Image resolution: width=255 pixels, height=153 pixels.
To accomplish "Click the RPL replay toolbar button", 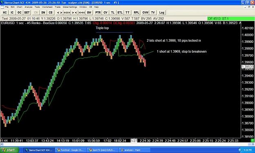I will click(136, 13).
